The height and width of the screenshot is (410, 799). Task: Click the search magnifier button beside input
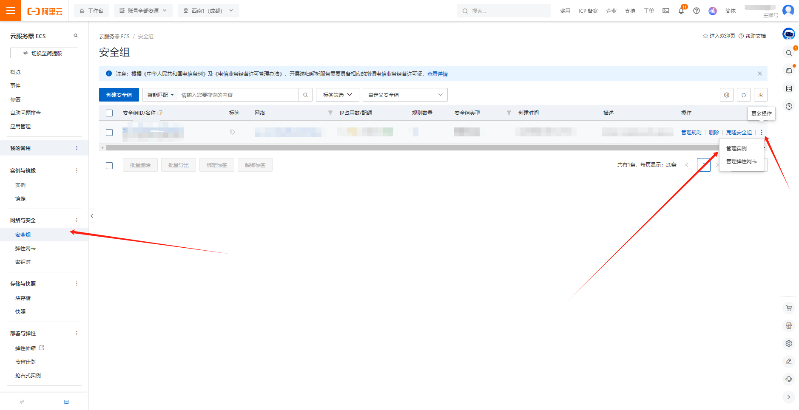[x=305, y=95]
